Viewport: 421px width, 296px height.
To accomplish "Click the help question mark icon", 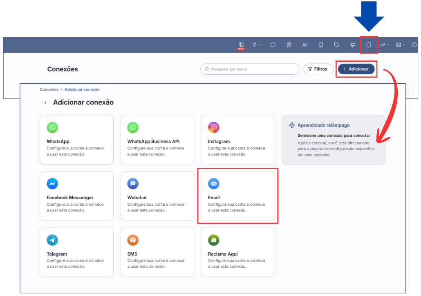I will pyautogui.click(x=414, y=45).
